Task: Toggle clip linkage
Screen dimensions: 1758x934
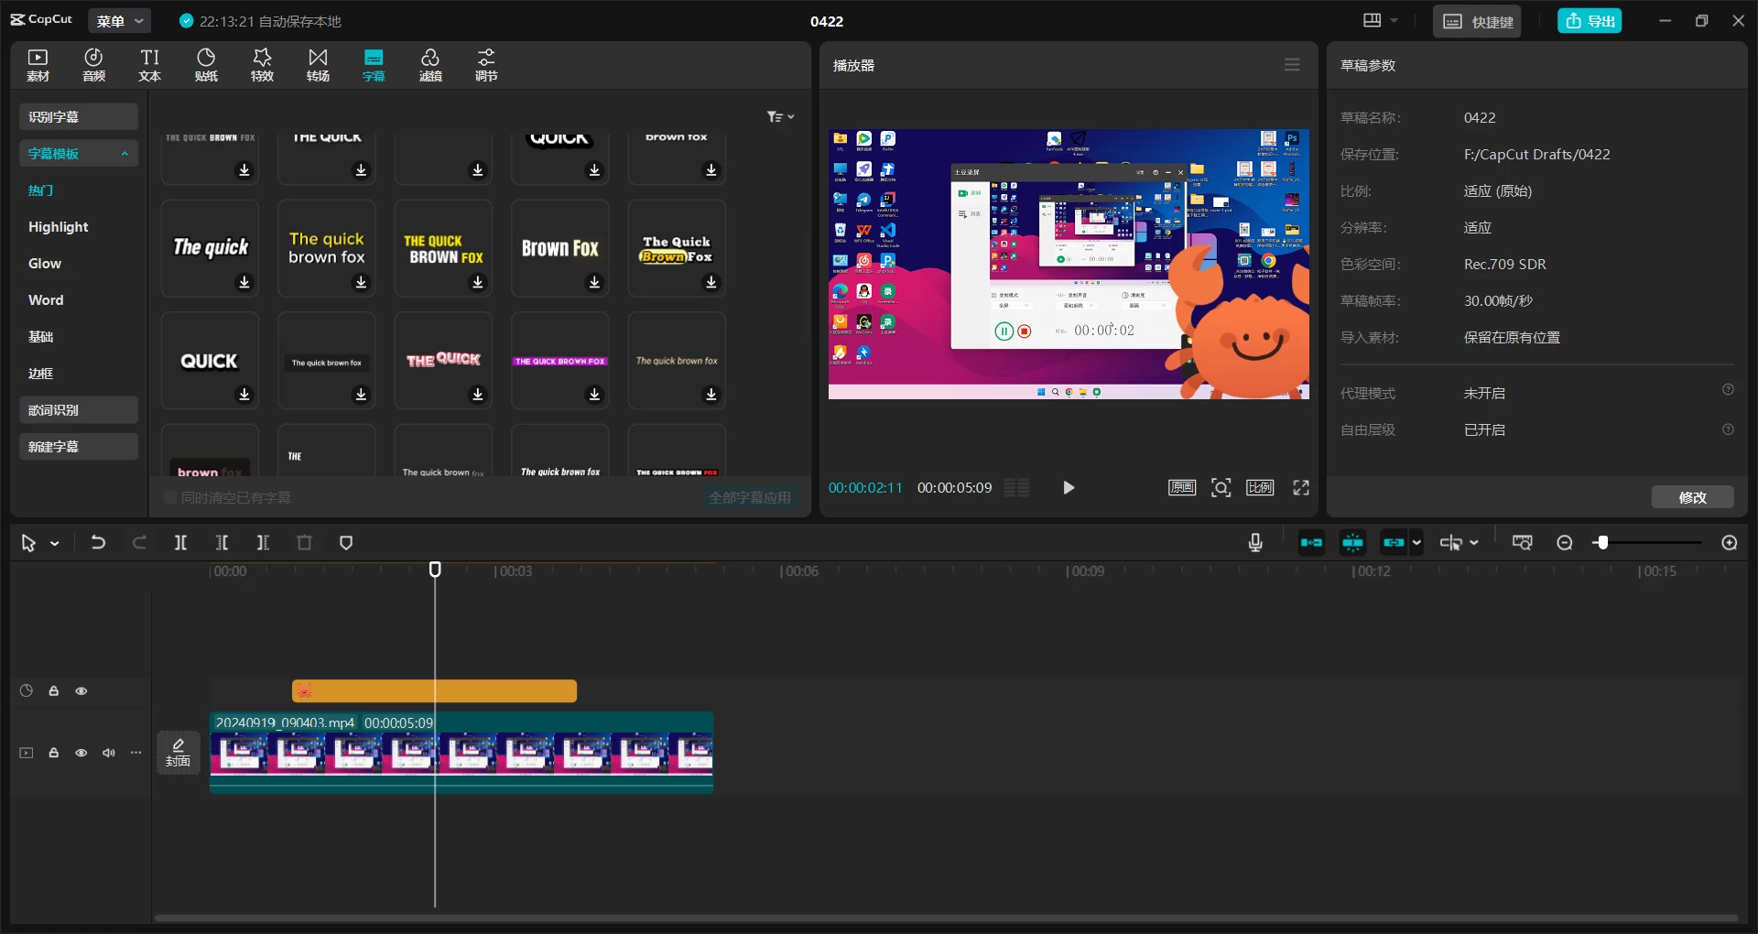Action: 1394,543
